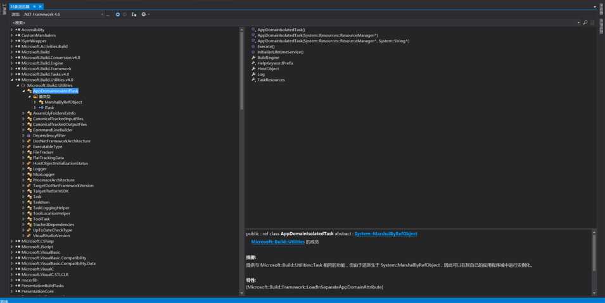This screenshot has height=303, width=605.
Task: Open the document tab list dropdown arrow
Action: (x=595, y=6)
